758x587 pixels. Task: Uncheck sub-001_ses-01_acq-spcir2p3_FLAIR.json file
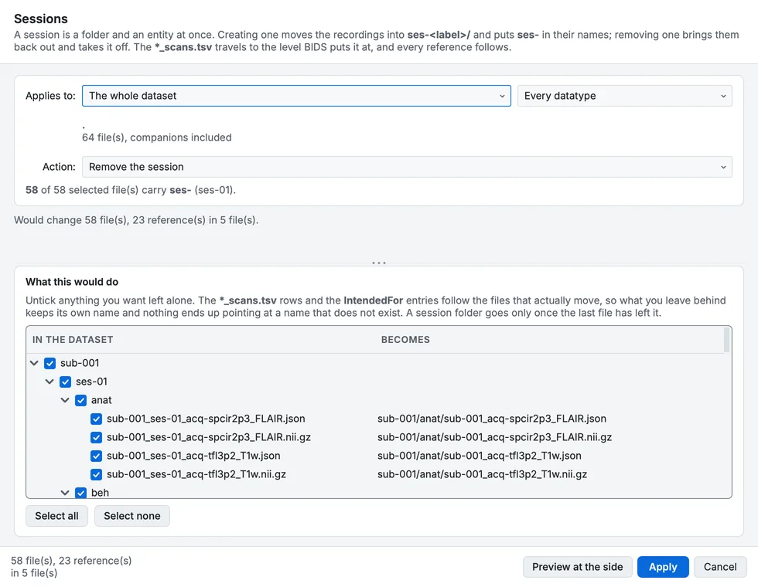pyautogui.click(x=96, y=419)
